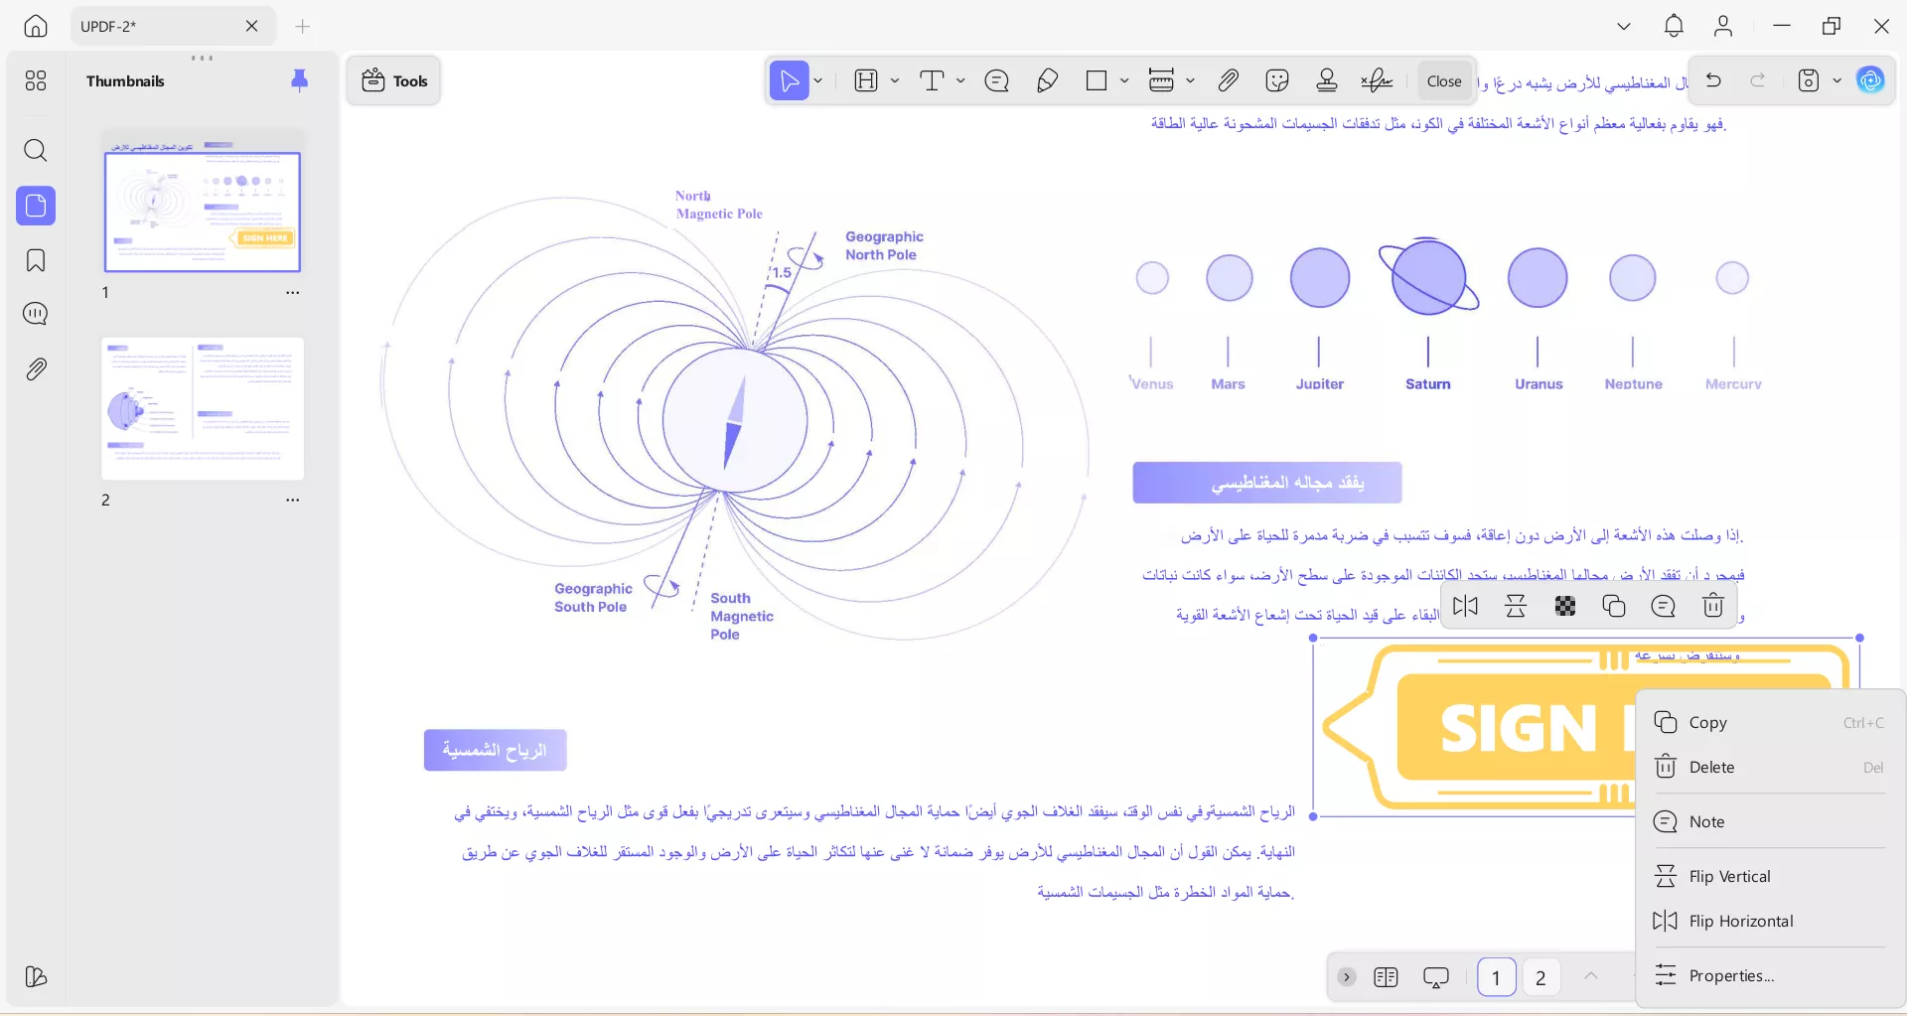Viewport: 1907px width, 1016px height.
Task: Add note from floating stamp toolbar
Action: 1664,606
